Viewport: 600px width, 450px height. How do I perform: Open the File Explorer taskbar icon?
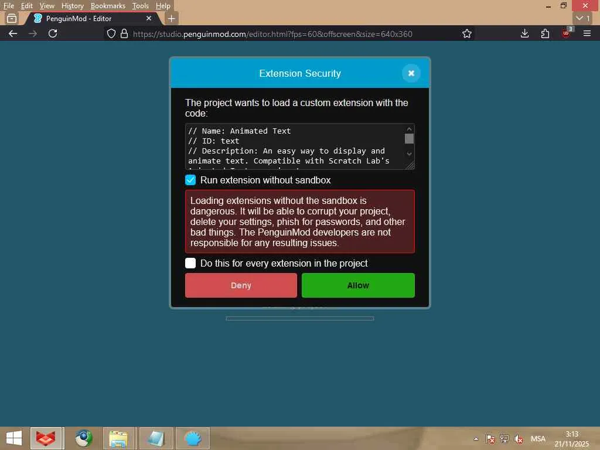point(118,438)
